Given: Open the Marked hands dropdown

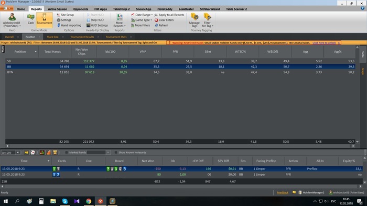Looking at the screenshot, I should pyautogui.click(x=108, y=152).
